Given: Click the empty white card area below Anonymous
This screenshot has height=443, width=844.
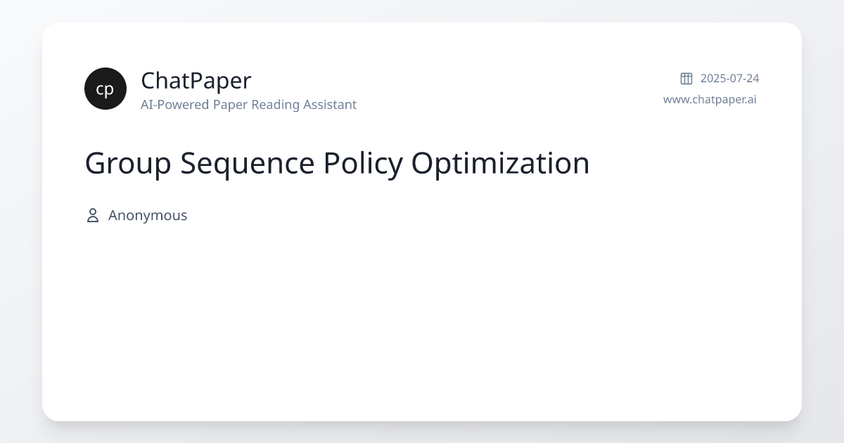Looking at the screenshot, I should click(422, 316).
